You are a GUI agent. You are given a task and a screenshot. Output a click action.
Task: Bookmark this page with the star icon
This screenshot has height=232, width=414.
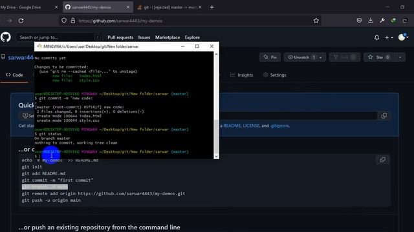click(x=316, y=21)
